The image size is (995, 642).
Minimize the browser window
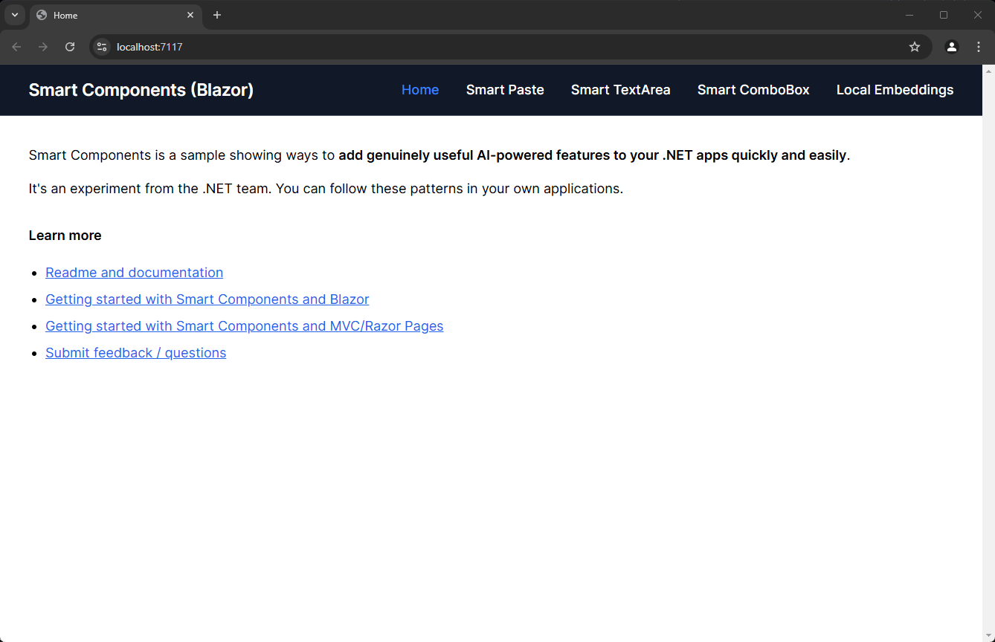pos(909,15)
